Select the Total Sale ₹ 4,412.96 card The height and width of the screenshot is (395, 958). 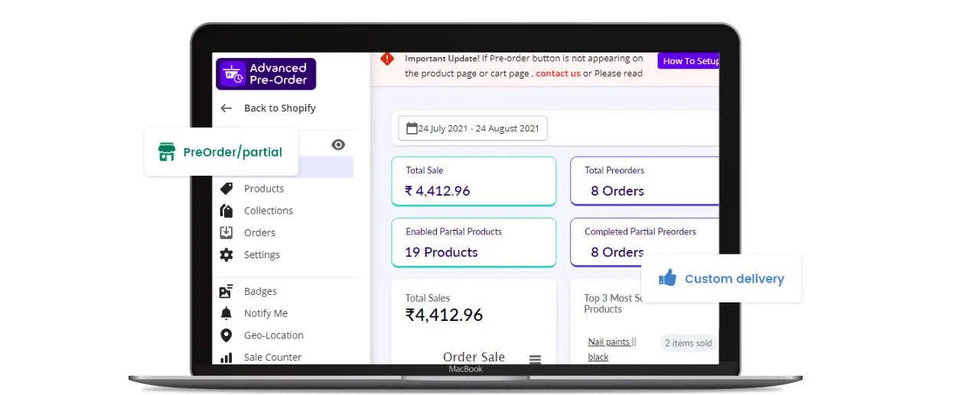coord(474,181)
